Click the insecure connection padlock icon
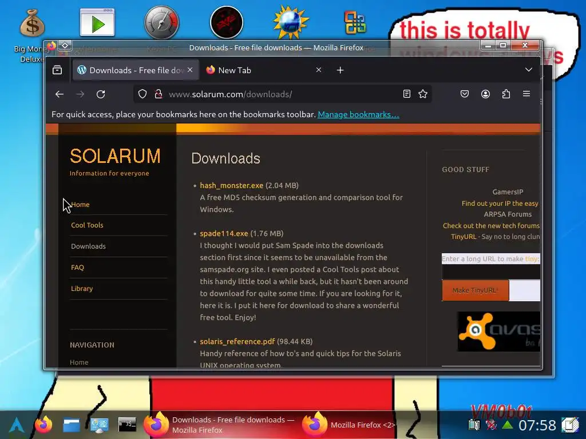This screenshot has height=439, width=586. coord(159,94)
